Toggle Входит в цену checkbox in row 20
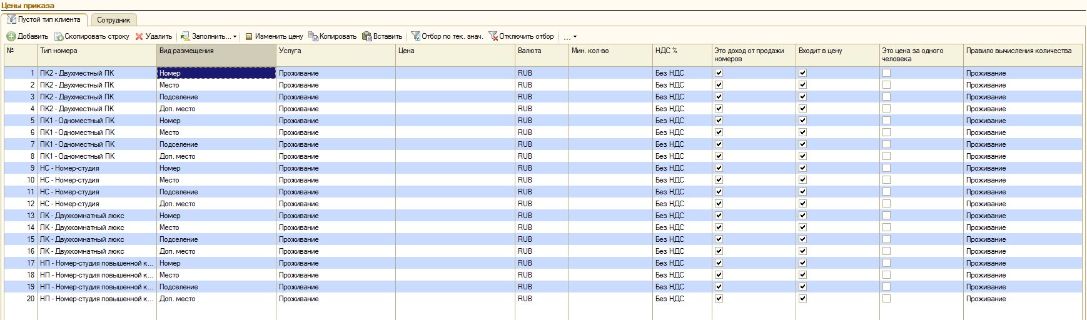 [x=802, y=299]
